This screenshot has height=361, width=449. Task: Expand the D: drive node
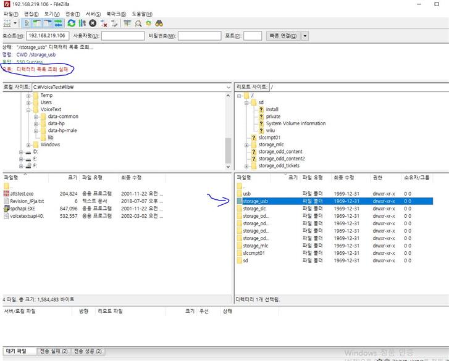click(x=20, y=151)
